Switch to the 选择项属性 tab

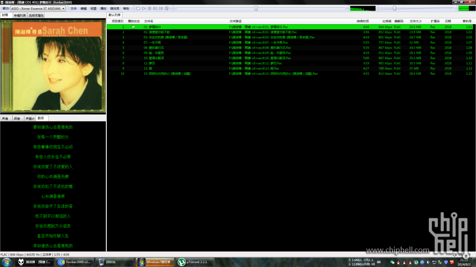click(x=36, y=15)
